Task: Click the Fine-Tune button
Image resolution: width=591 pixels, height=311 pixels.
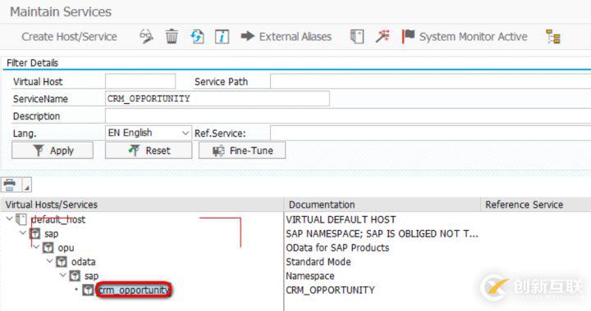Action: tap(242, 151)
